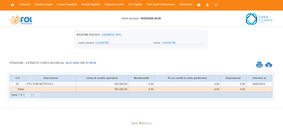Screen dimensions: 283x130
Task: Open the reader/manual book icon
Action: [199, 5]
